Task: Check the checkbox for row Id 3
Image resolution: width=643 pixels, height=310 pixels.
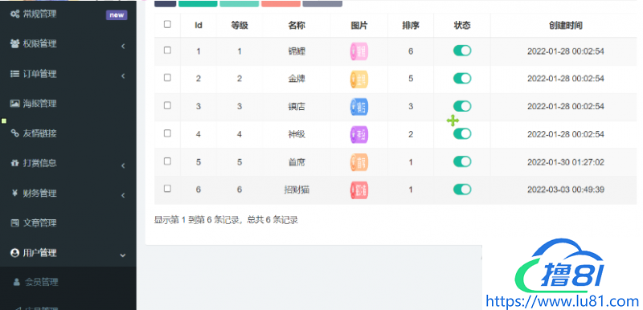Action: (x=167, y=105)
